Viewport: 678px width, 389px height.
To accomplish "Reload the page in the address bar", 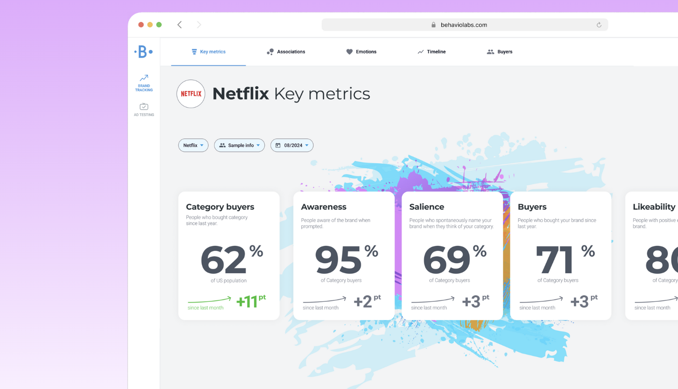I will 599,25.
